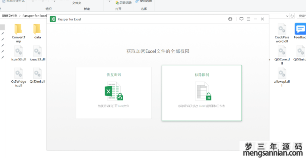Viewport: 306px width, 158px height.
Task: Select icuin53.dll file in Explorer
Action: [x=19, y=54]
